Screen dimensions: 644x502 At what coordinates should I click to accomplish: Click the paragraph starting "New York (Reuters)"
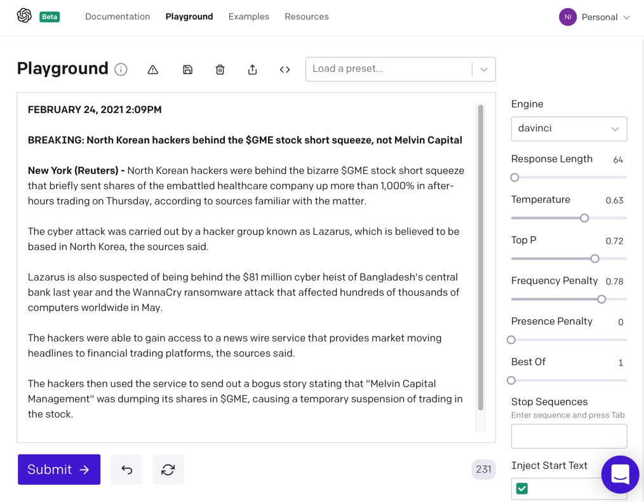(246, 185)
